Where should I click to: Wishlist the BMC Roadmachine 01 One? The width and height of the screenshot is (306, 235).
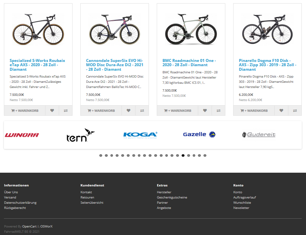click(205, 110)
